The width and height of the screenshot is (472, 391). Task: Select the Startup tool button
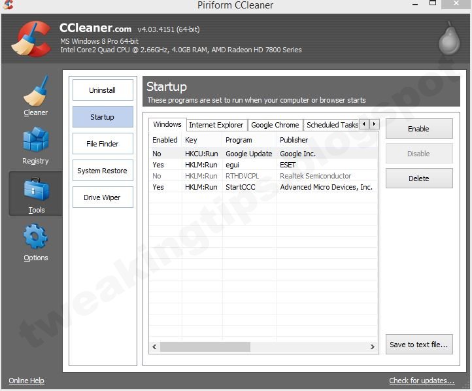[x=103, y=117]
